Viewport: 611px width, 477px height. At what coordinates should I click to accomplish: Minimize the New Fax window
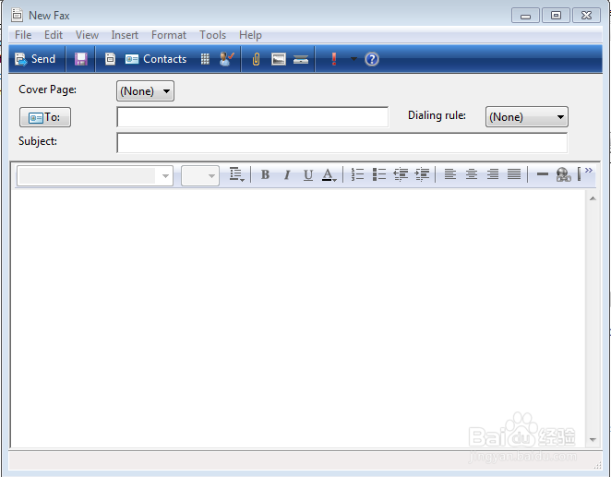point(526,16)
